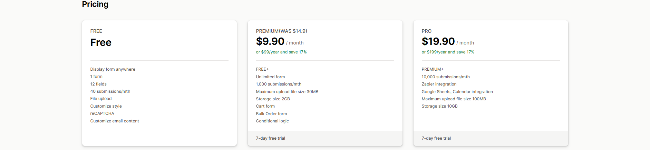The height and width of the screenshot is (150, 650).
Task: Open the $99/year save 17% offer
Action: tap(281, 52)
